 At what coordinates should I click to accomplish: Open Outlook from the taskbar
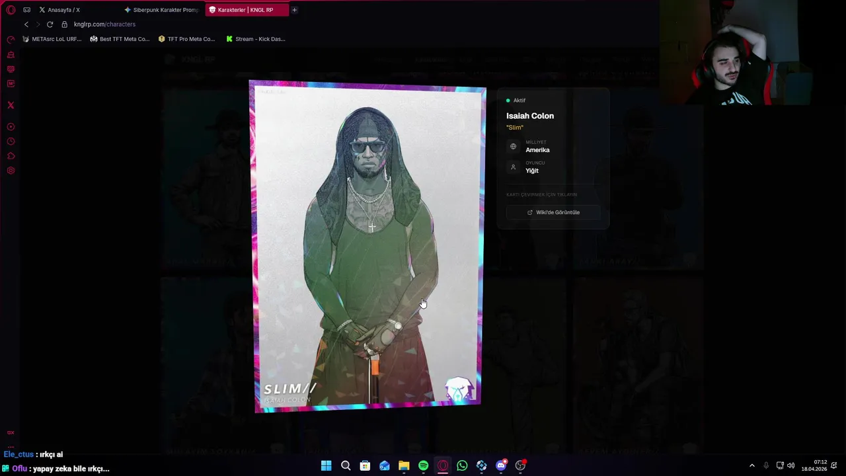(x=384, y=465)
